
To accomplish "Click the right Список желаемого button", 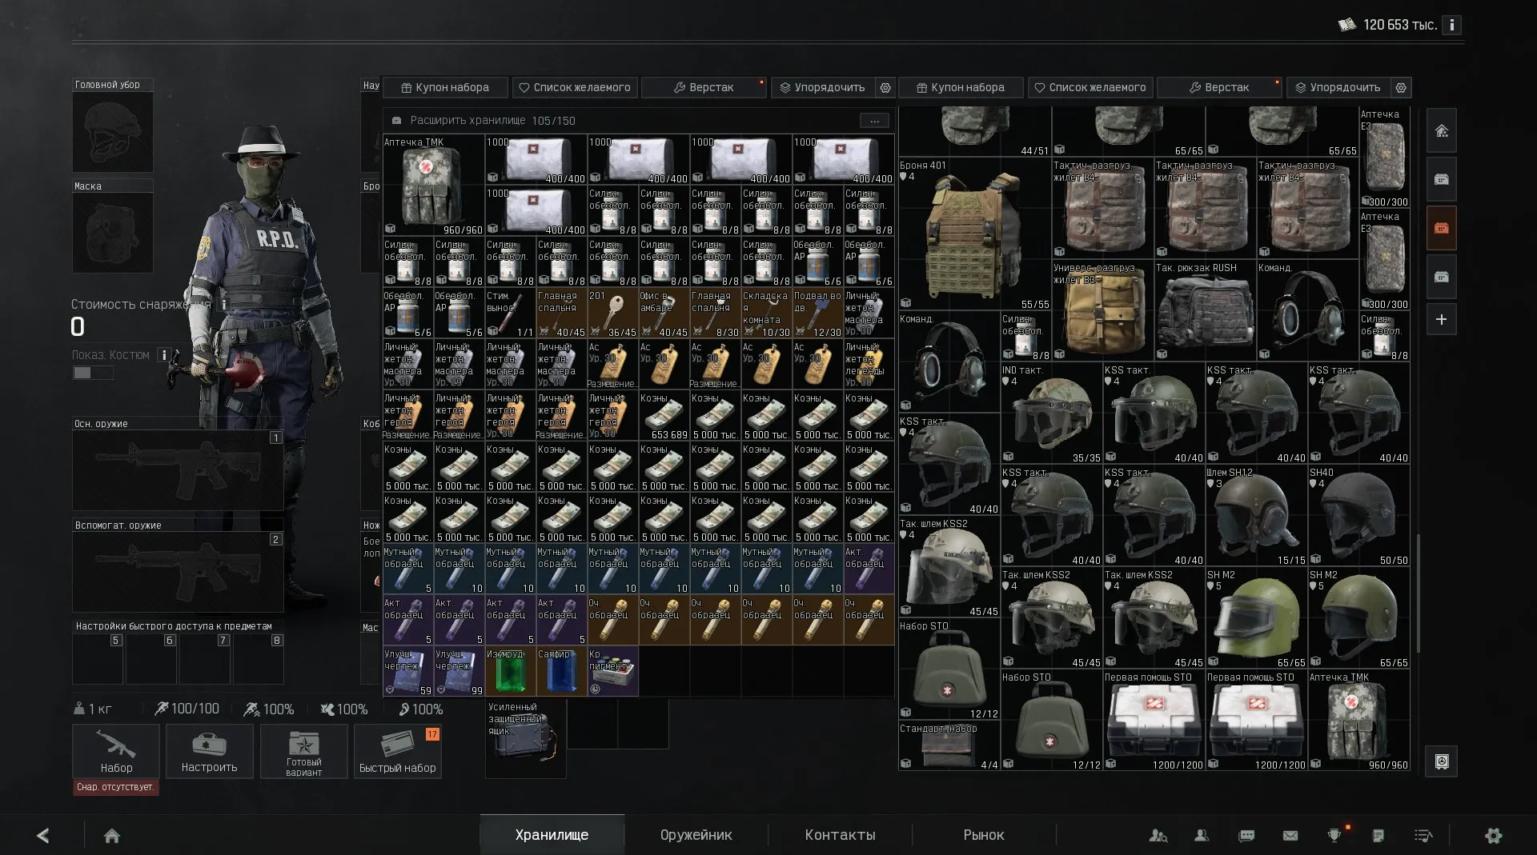I will click(1090, 87).
